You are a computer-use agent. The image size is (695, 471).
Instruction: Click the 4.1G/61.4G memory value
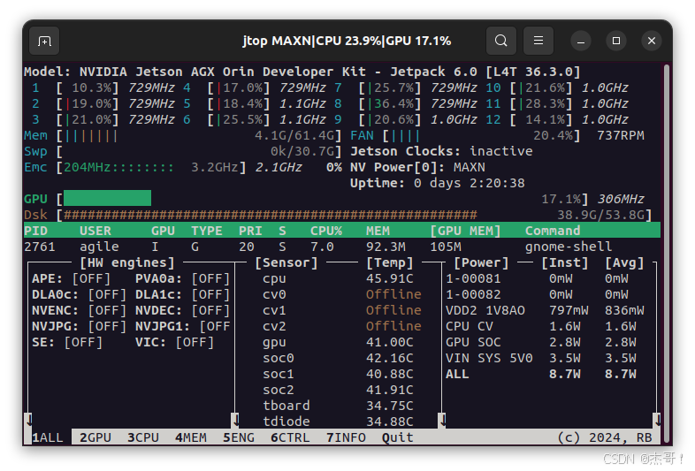[294, 135]
